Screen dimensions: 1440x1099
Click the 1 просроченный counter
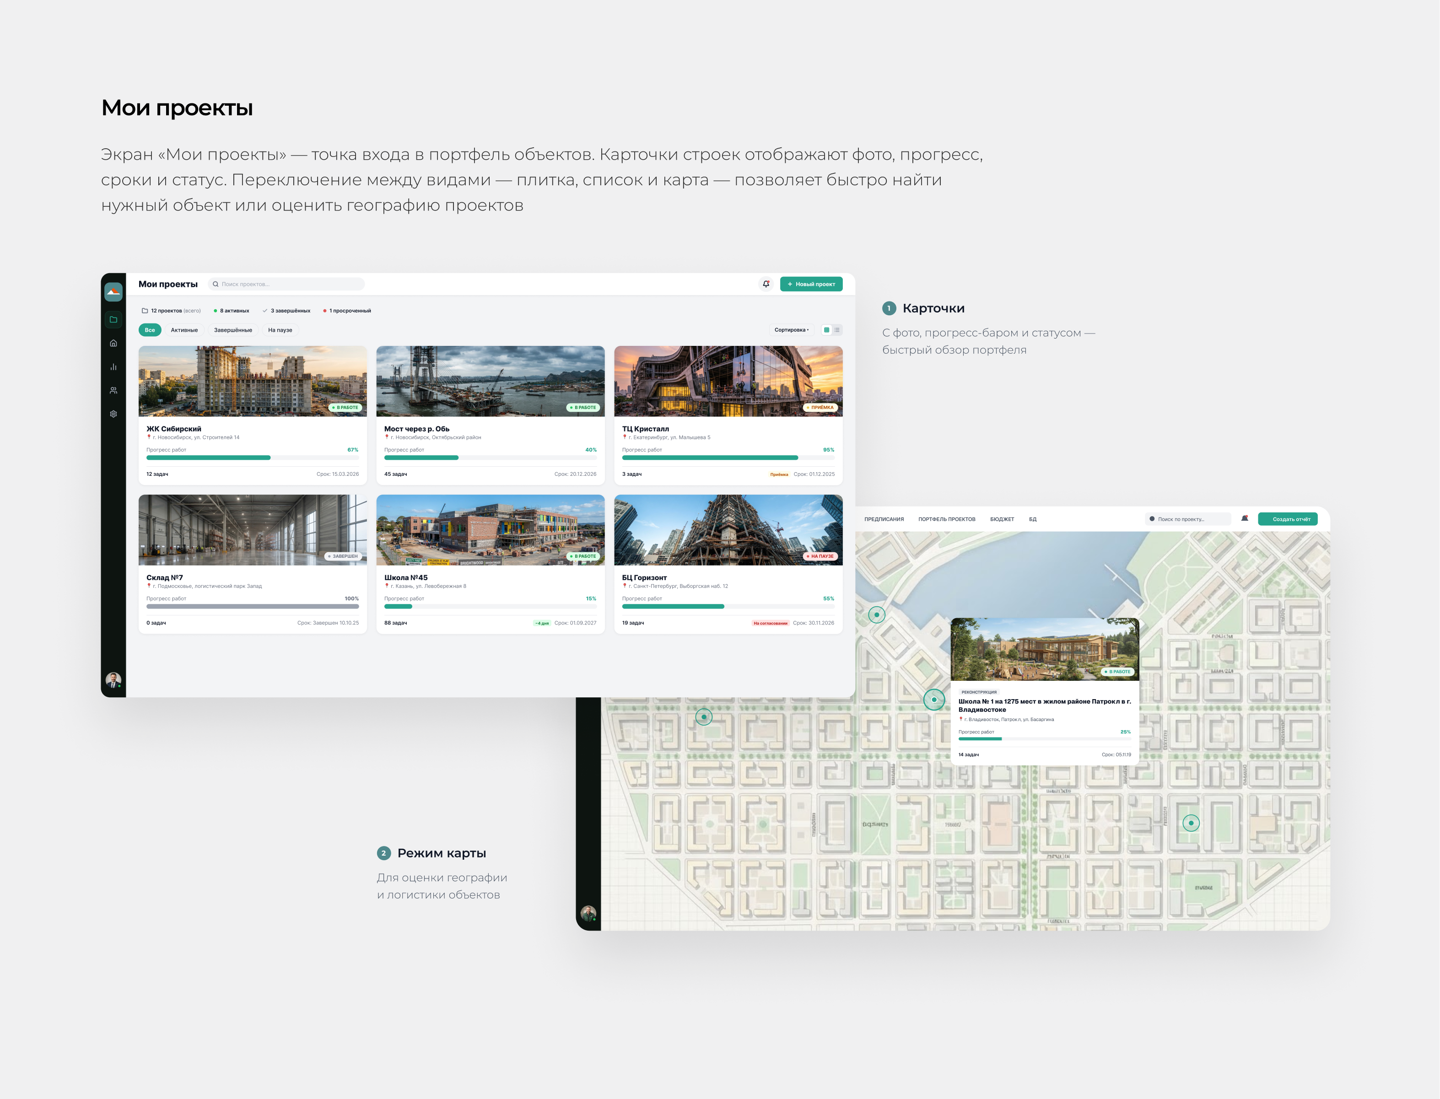point(347,311)
